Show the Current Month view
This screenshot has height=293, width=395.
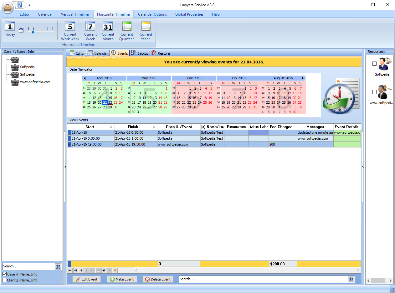coord(108,31)
